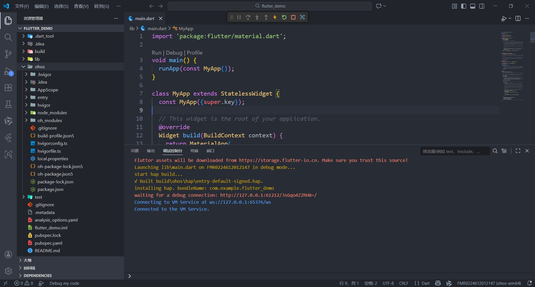Click the Run code lens link
535x287 pixels.
(157, 53)
